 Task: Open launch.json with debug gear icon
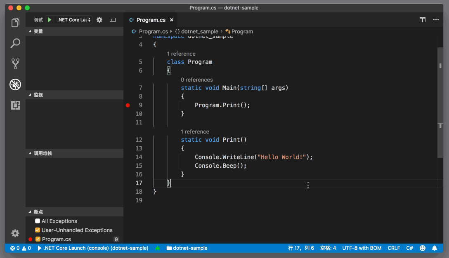99,20
